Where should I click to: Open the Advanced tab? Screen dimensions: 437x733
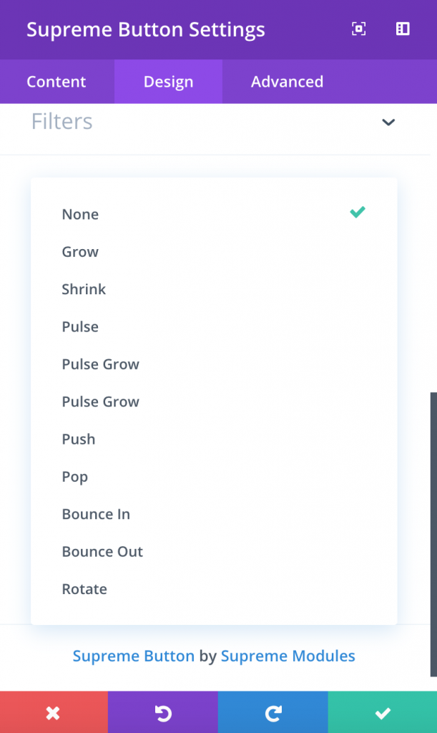point(287,82)
